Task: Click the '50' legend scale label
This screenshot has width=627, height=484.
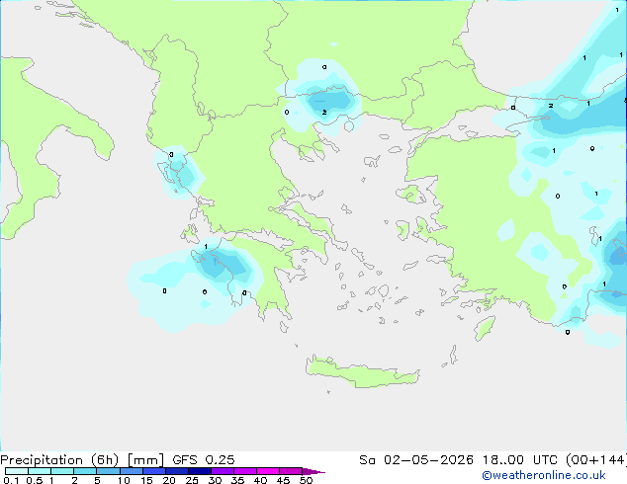Action: pos(307,480)
